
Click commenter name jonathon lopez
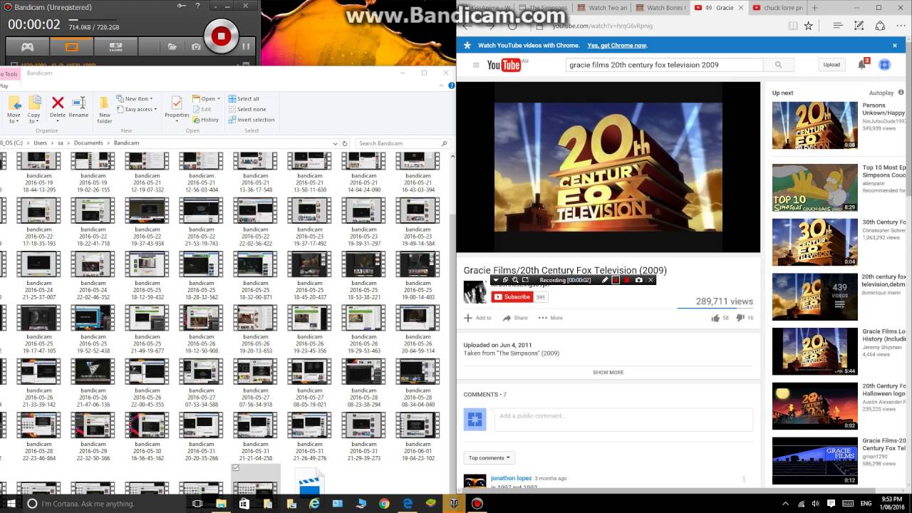[x=510, y=478]
